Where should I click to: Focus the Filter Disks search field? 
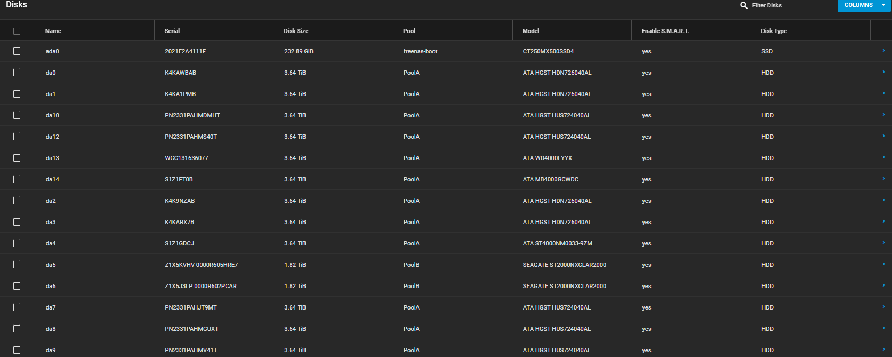(790, 5)
